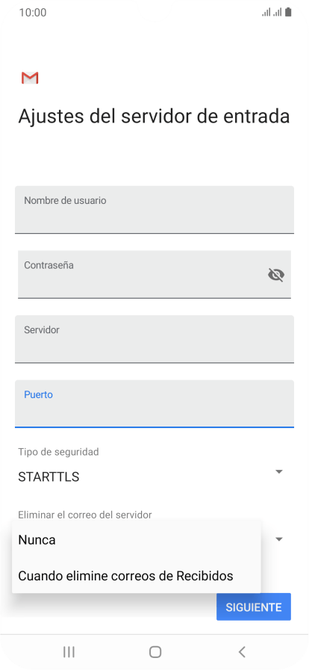Tap the SIGUIENTE button
Image resolution: width=309 pixels, height=670 pixels.
coord(254,607)
